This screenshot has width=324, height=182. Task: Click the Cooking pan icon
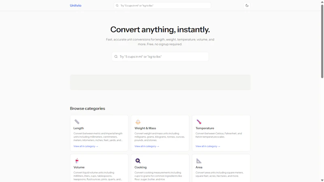tap(138, 161)
